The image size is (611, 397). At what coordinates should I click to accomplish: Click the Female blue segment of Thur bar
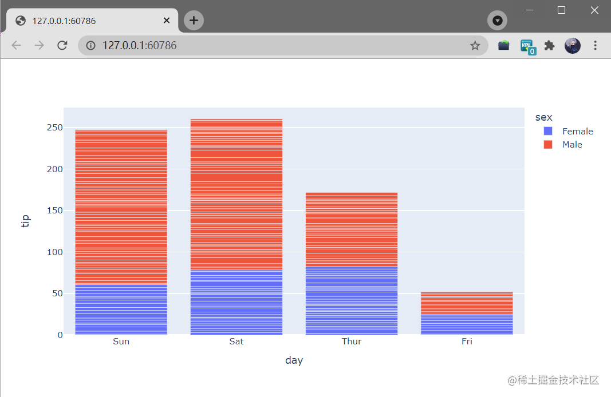(x=352, y=301)
